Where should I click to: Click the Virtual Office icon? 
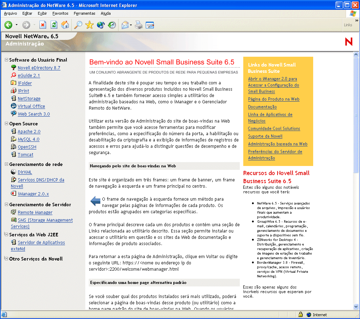(x=14, y=106)
